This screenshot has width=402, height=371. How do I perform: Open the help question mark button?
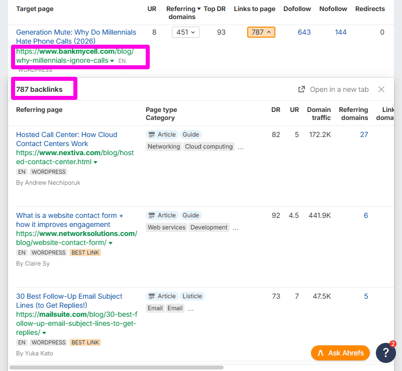point(385,353)
